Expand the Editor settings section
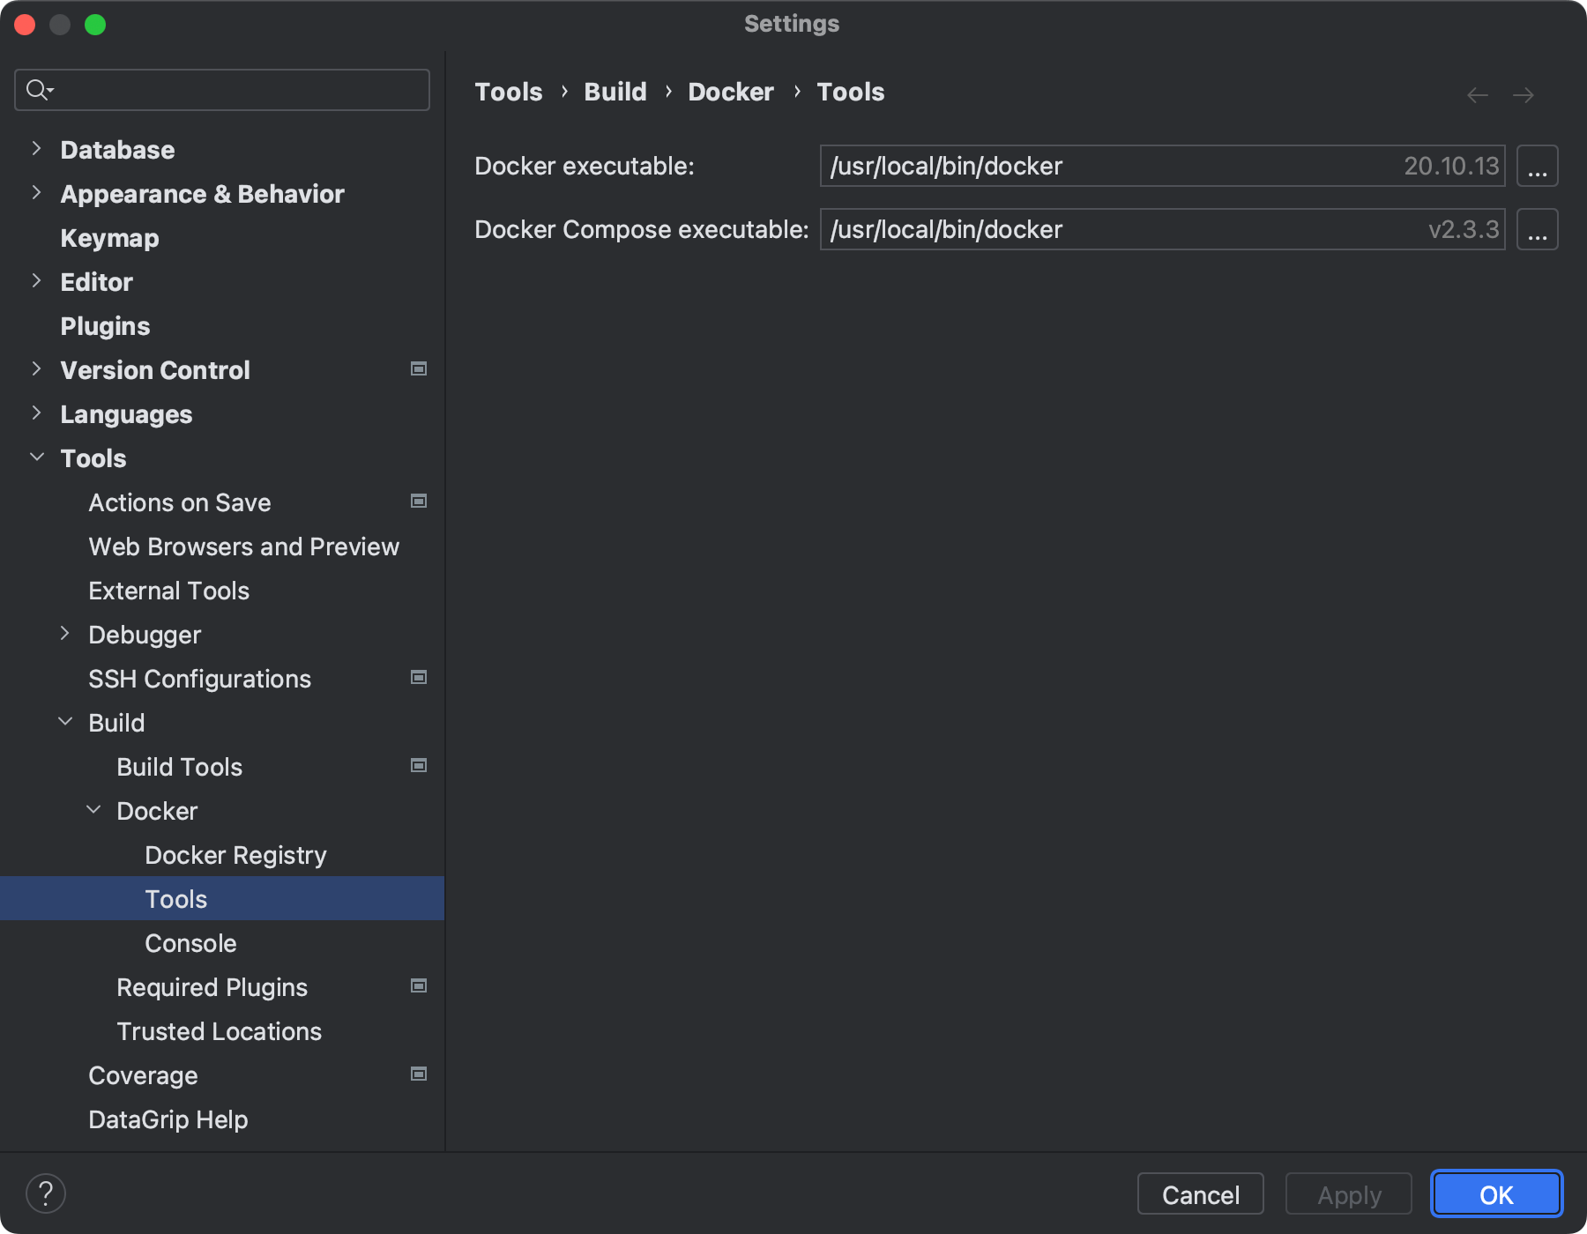This screenshot has height=1234, width=1587. pyautogui.click(x=36, y=281)
